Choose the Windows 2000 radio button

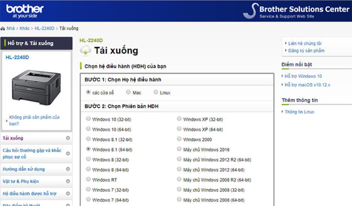179,139
